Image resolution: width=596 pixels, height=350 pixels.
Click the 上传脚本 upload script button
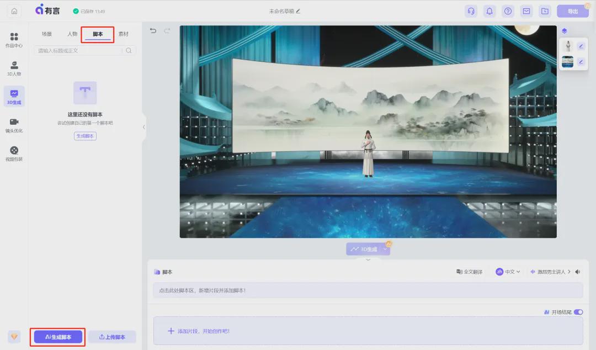pos(112,337)
